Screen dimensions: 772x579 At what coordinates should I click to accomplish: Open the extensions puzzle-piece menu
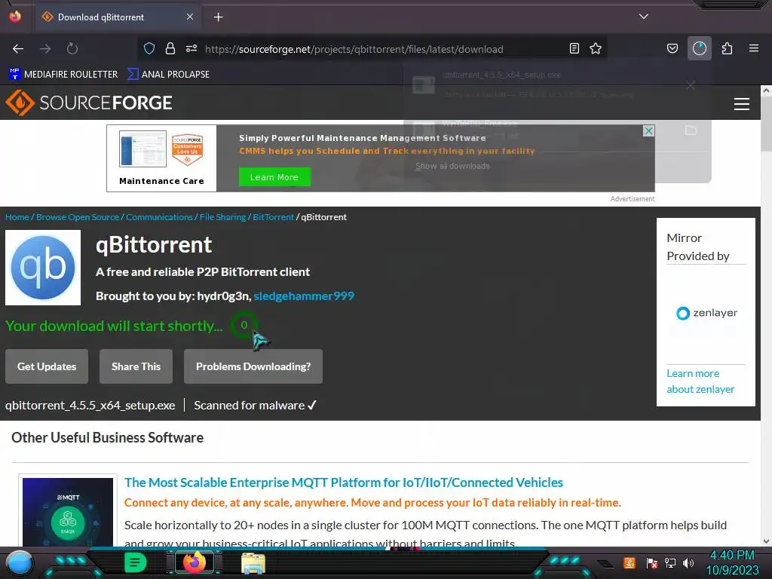pyautogui.click(x=728, y=48)
